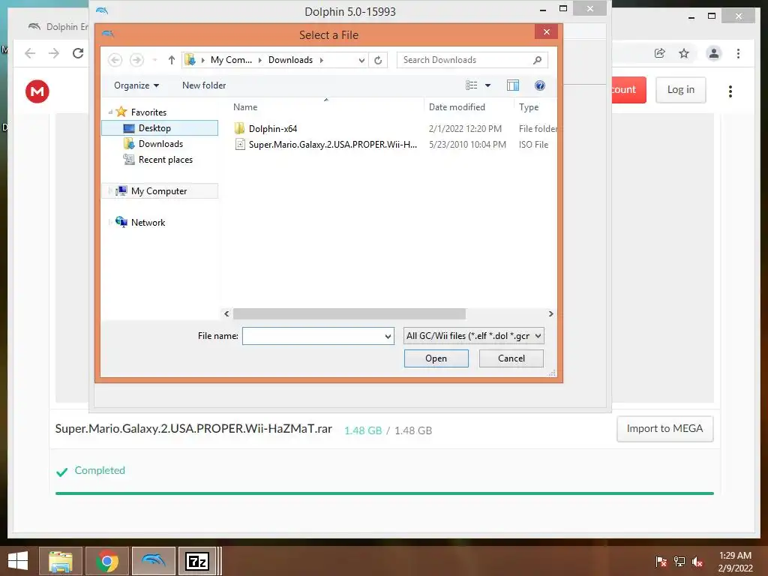Reload the Chrome page

(78, 53)
